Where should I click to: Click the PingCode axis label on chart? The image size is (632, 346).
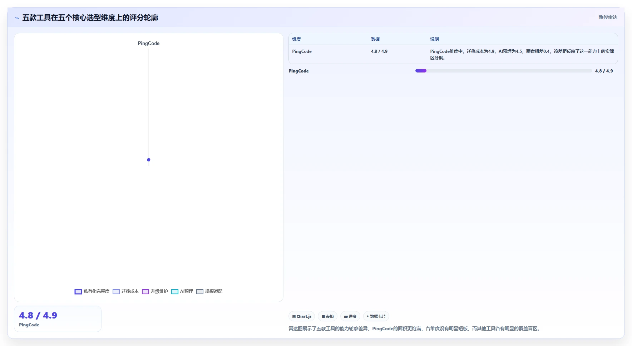(x=149, y=43)
